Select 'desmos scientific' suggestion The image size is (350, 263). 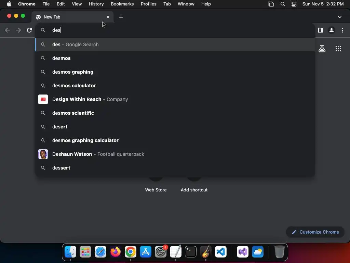pyautogui.click(x=175, y=113)
